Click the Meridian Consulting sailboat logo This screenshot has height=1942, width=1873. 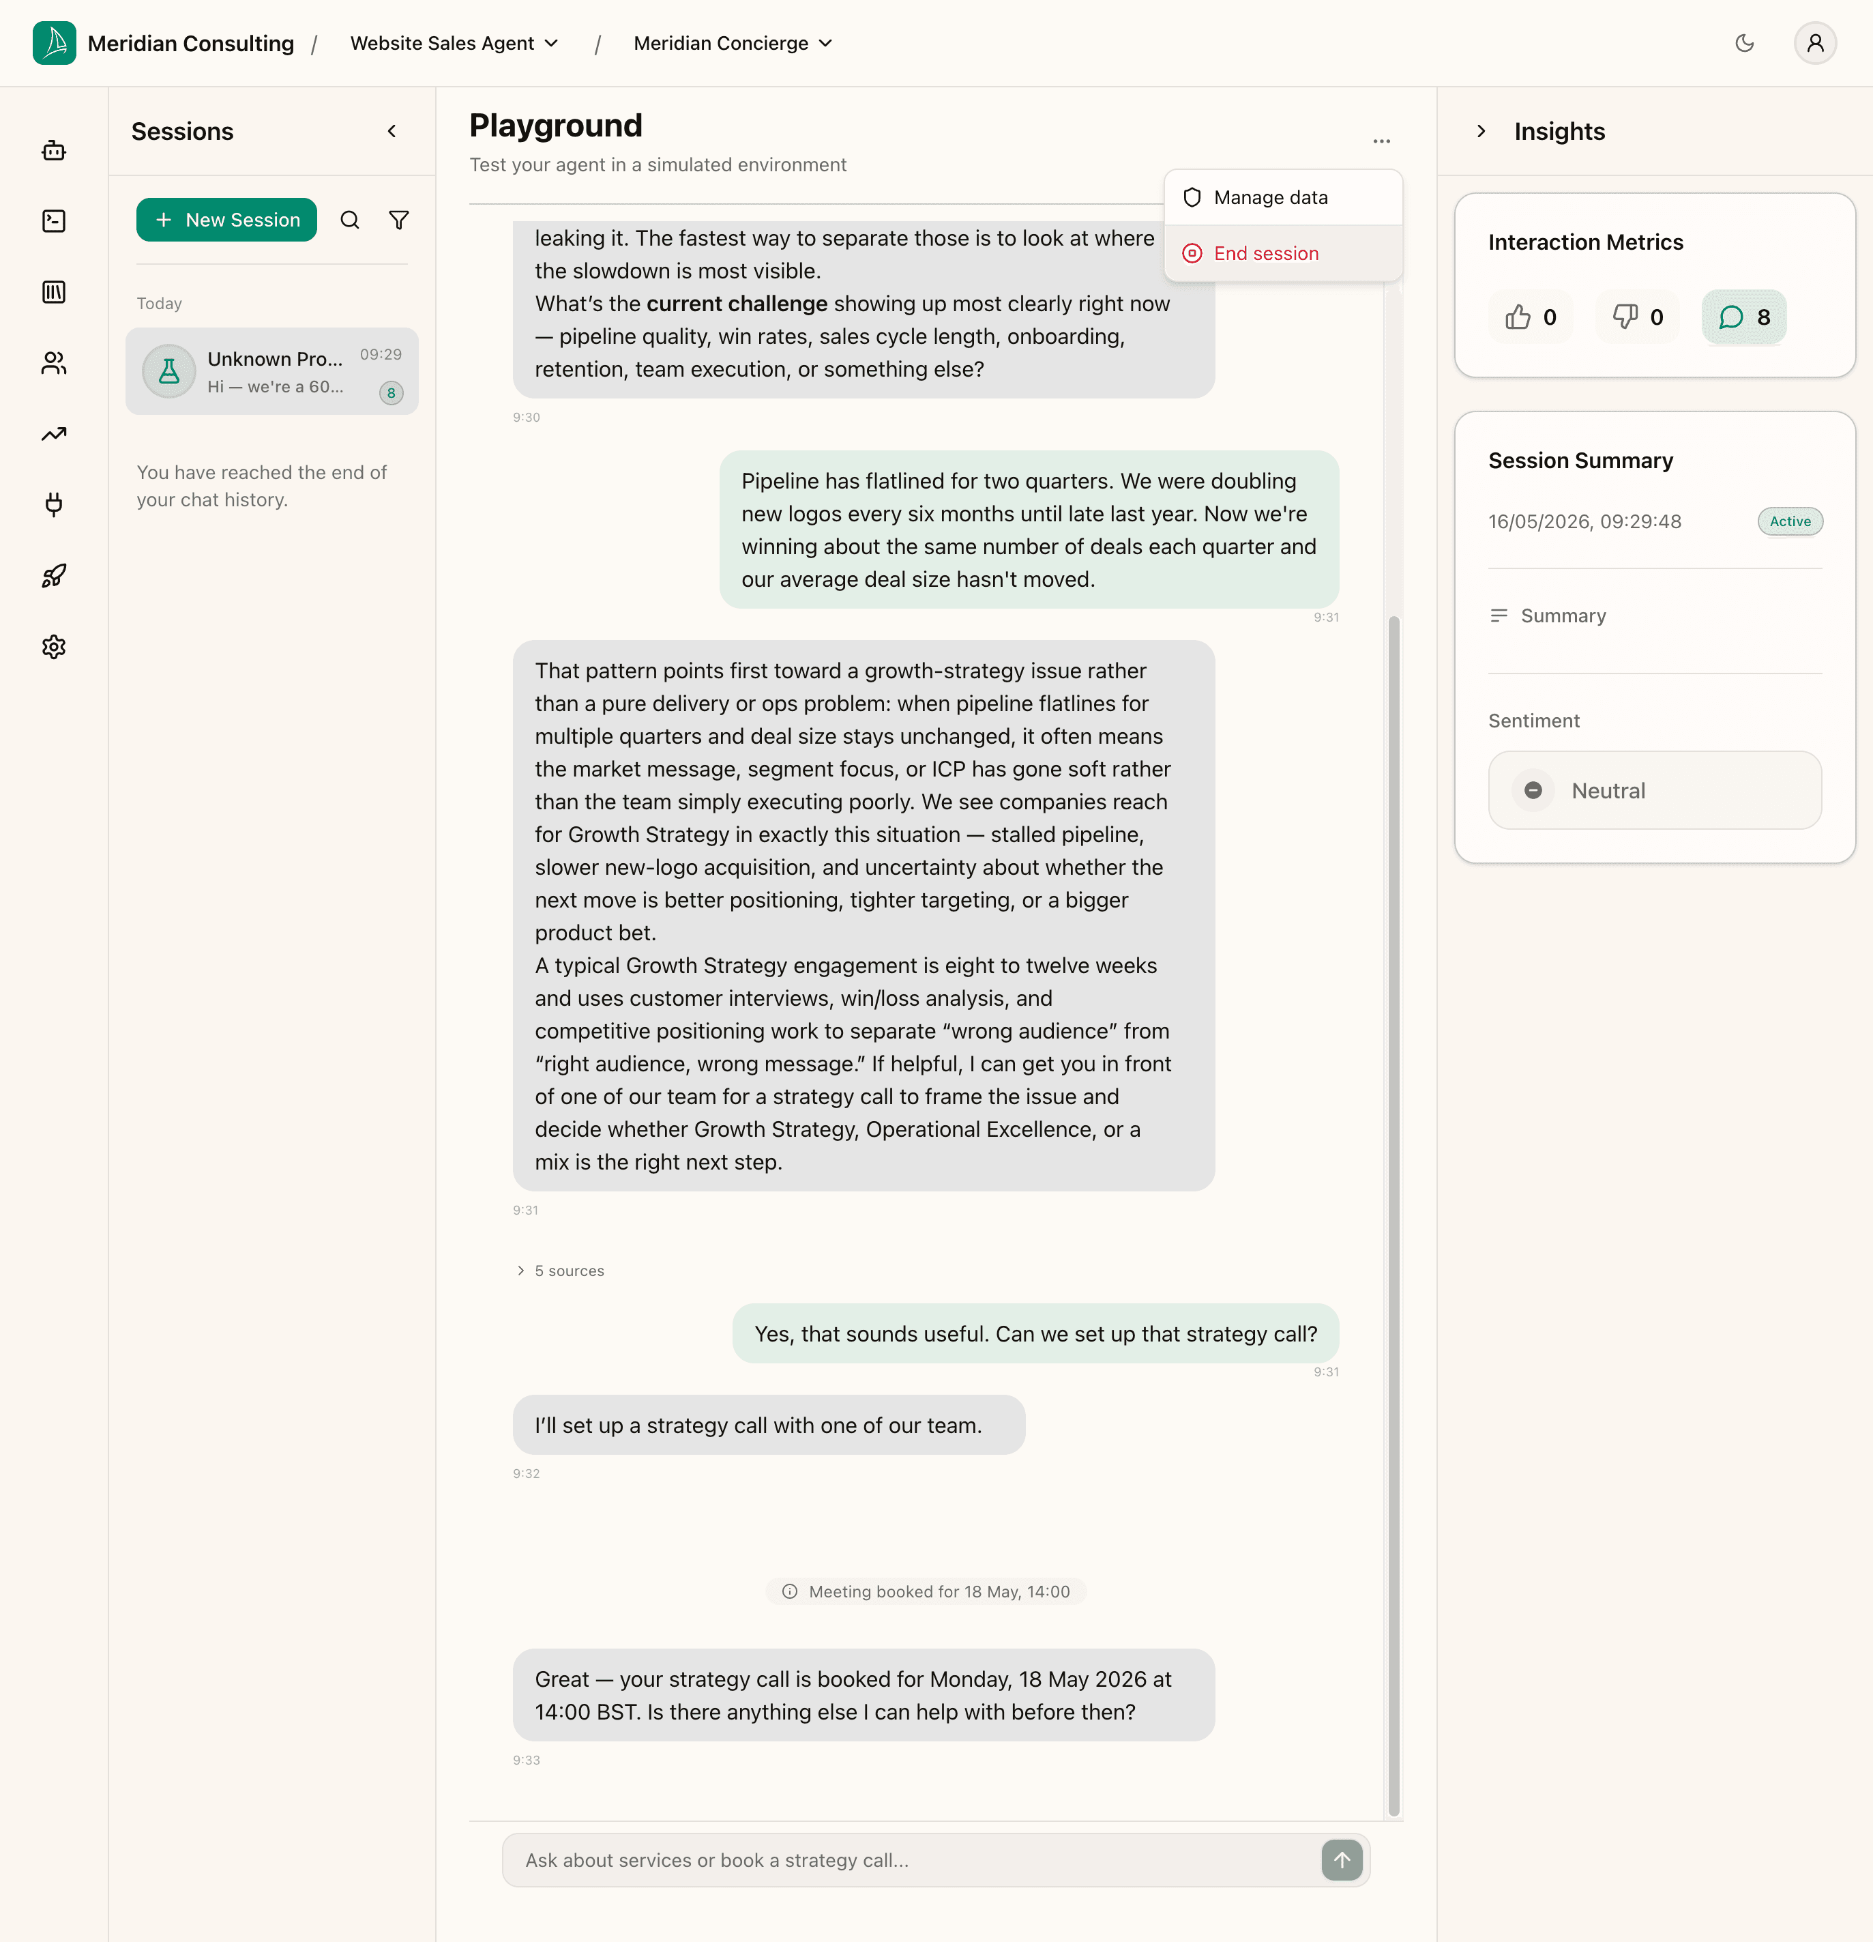pos(55,44)
